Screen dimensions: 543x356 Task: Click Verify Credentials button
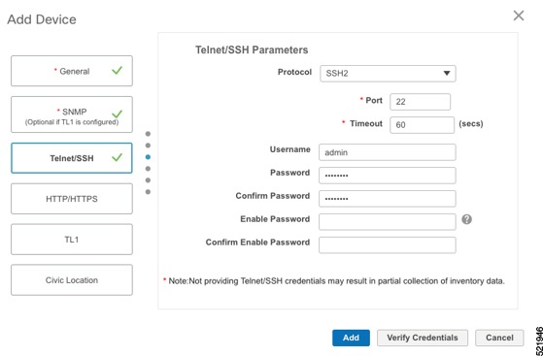click(423, 338)
